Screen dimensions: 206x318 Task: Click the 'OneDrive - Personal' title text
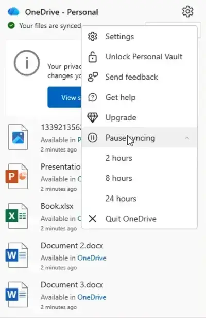point(62,12)
